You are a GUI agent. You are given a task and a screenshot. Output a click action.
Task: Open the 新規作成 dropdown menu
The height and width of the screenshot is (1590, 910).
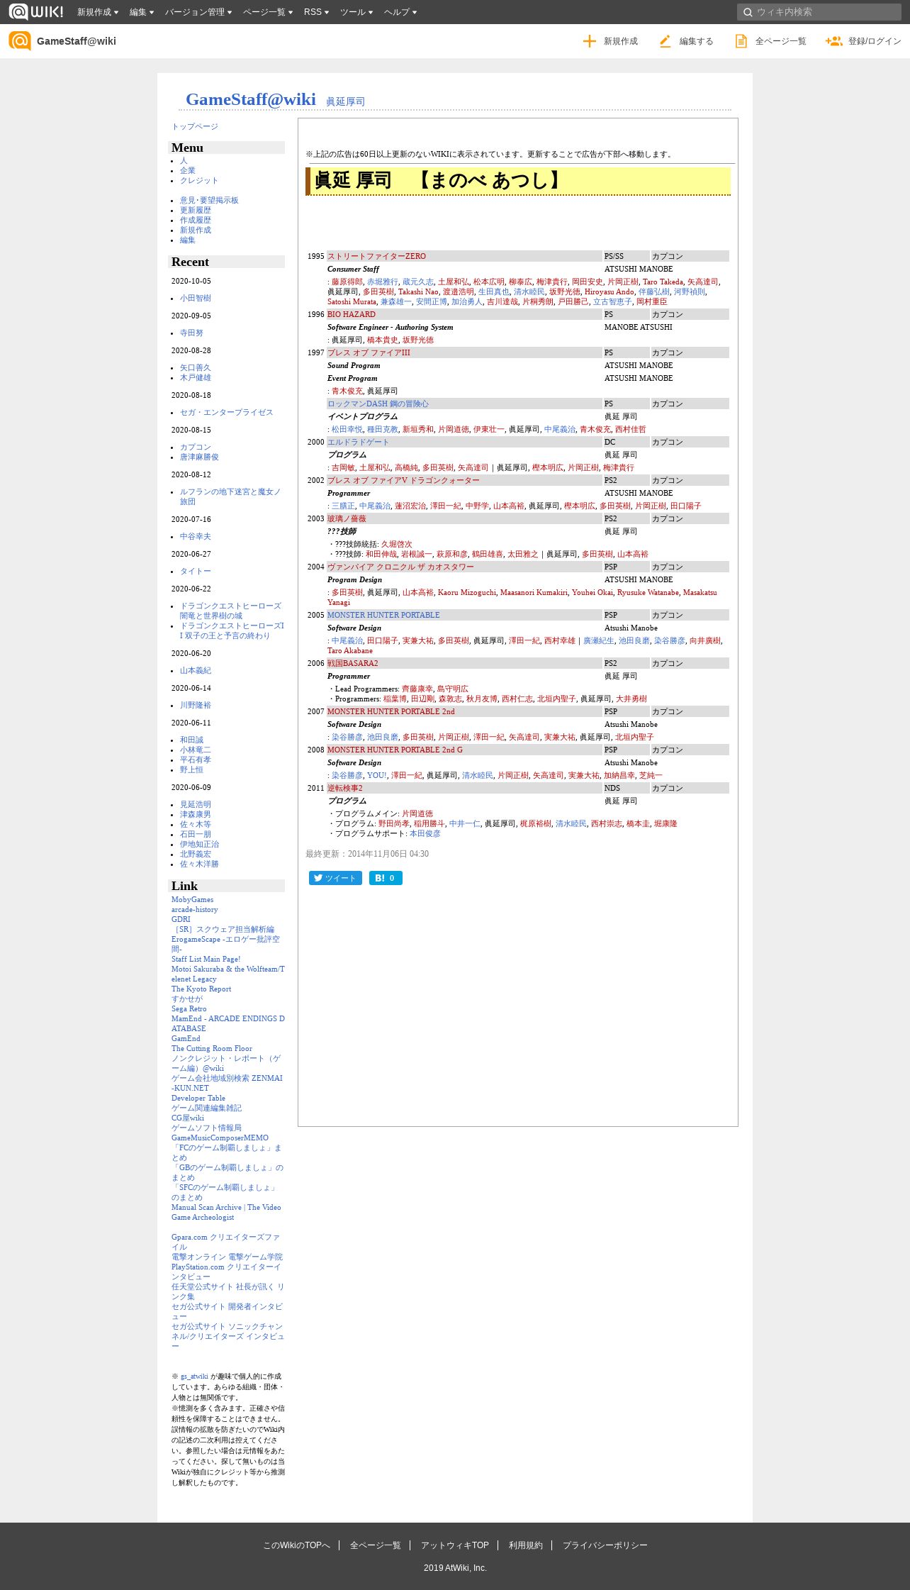pyautogui.click(x=98, y=12)
